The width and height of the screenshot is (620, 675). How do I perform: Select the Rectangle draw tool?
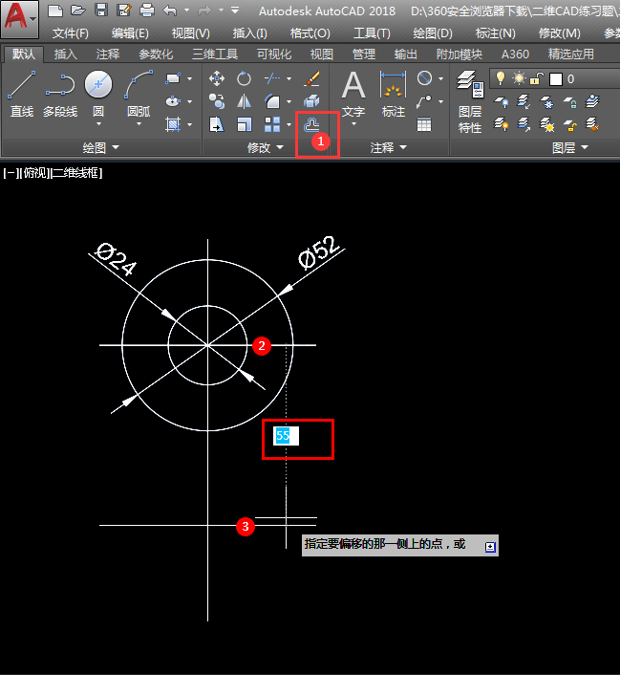(x=173, y=78)
